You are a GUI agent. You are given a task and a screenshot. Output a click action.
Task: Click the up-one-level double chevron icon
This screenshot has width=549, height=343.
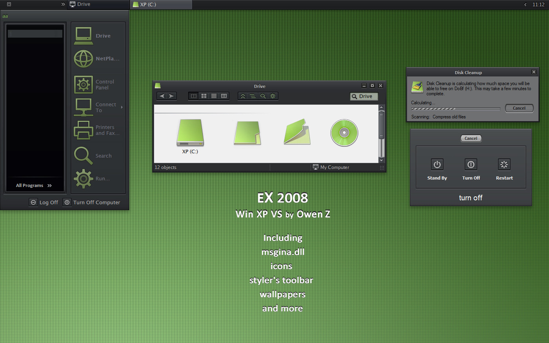coord(243,96)
